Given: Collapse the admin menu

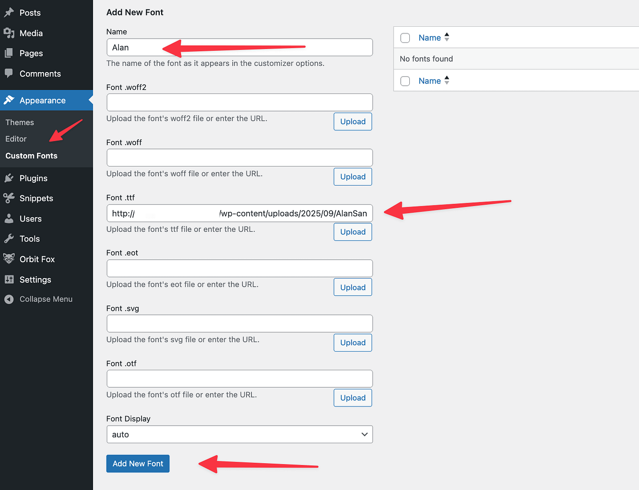Looking at the screenshot, I should (x=9, y=299).
